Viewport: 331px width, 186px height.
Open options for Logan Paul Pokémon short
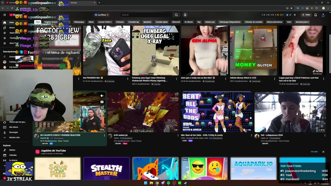[x=324, y=79]
